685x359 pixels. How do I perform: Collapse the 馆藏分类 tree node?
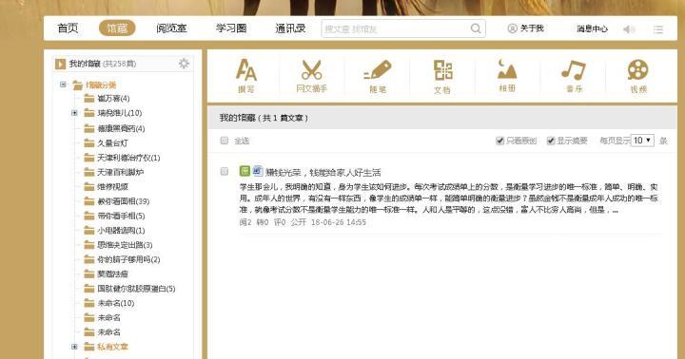click(63, 85)
